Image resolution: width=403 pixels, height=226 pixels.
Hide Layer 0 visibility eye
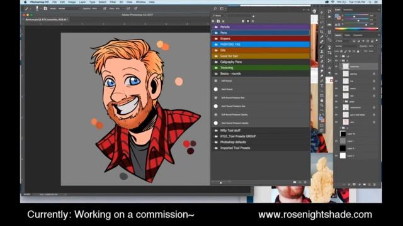click(336, 156)
